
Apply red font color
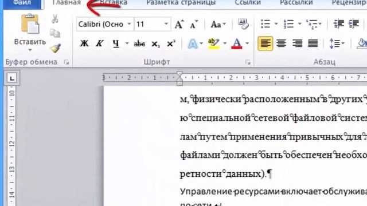(237, 43)
